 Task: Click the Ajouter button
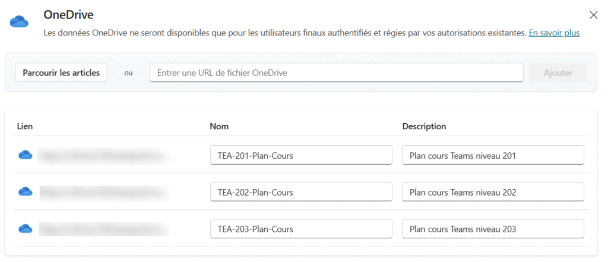pos(558,73)
